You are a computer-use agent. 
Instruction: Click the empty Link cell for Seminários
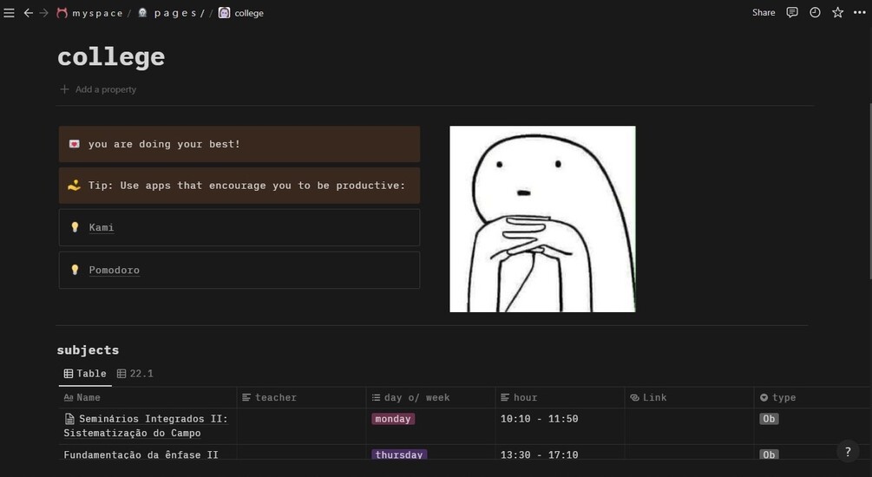[x=688, y=426]
